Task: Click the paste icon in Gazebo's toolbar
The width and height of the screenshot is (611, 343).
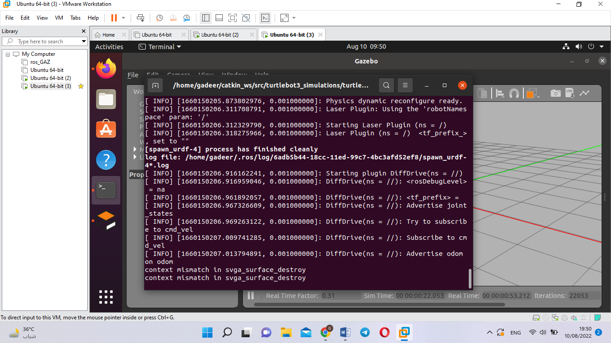Action: 483,93
